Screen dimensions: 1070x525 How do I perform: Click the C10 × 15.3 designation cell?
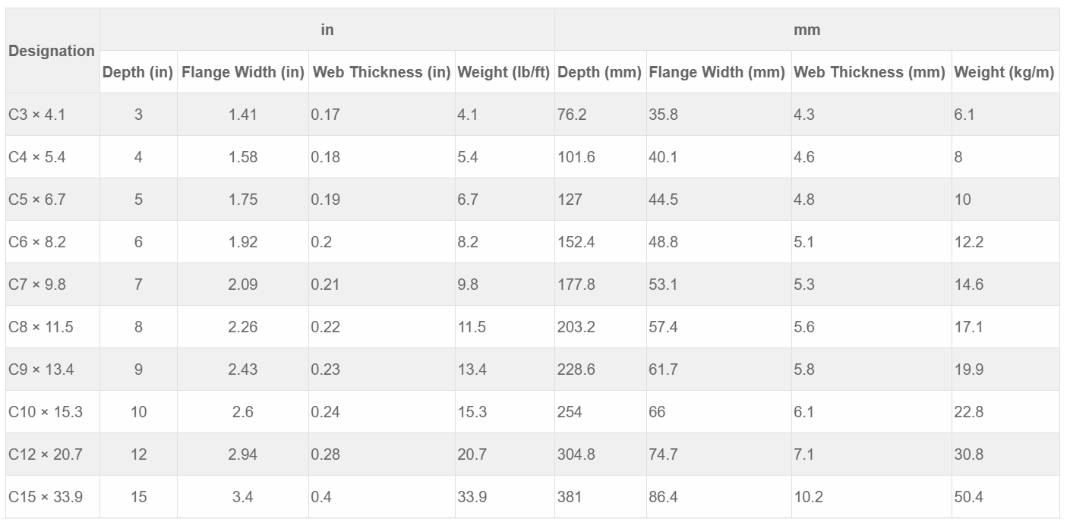click(x=52, y=412)
